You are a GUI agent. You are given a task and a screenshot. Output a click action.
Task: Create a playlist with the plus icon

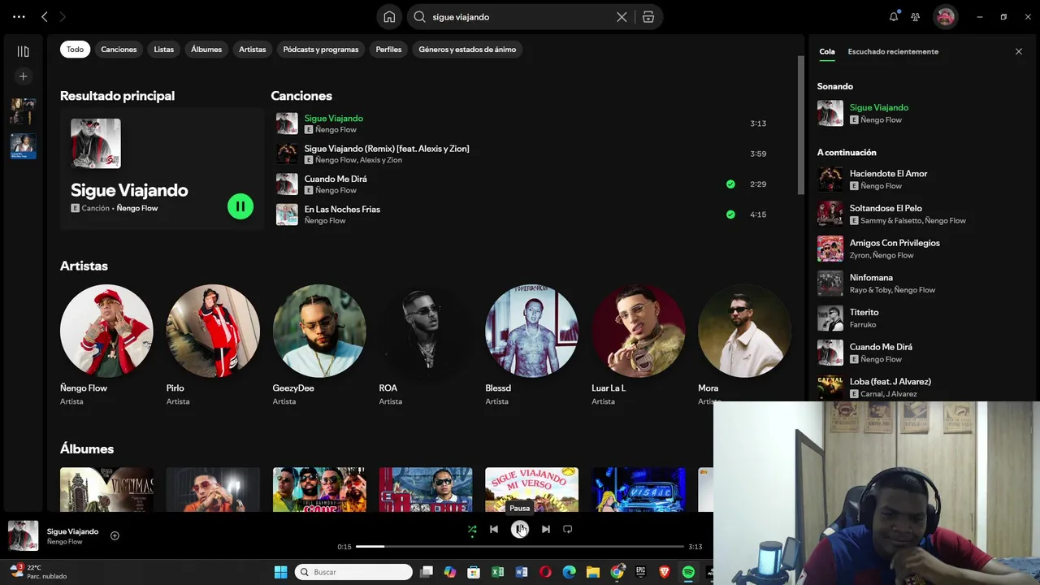[x=23, y=76]
